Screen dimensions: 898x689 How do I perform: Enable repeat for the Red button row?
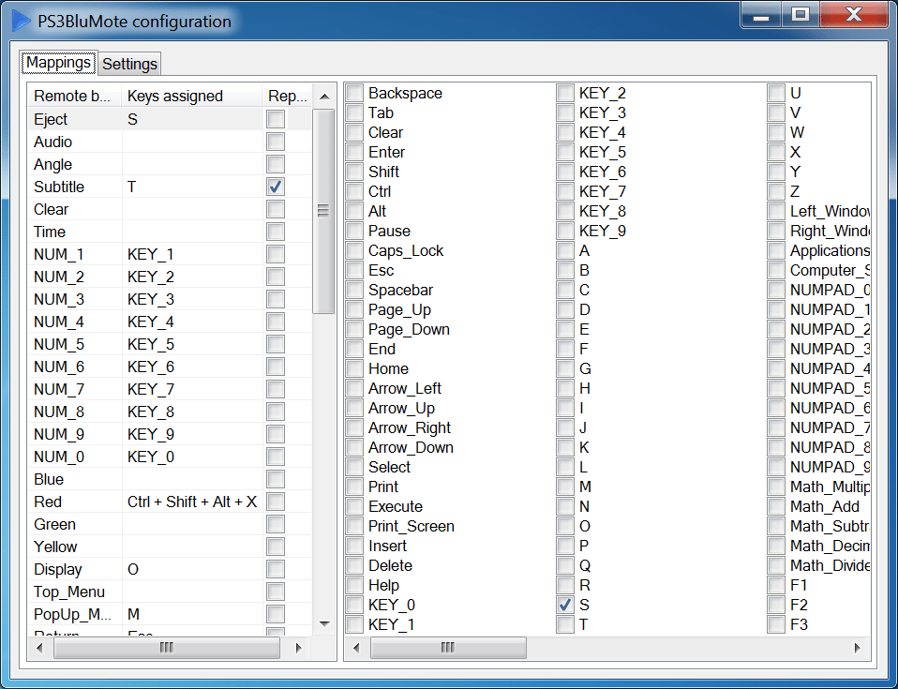276,502
